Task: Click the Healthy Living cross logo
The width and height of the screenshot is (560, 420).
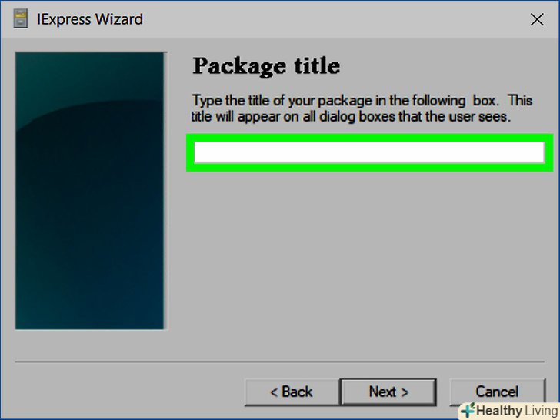Action: click(468, 410)
